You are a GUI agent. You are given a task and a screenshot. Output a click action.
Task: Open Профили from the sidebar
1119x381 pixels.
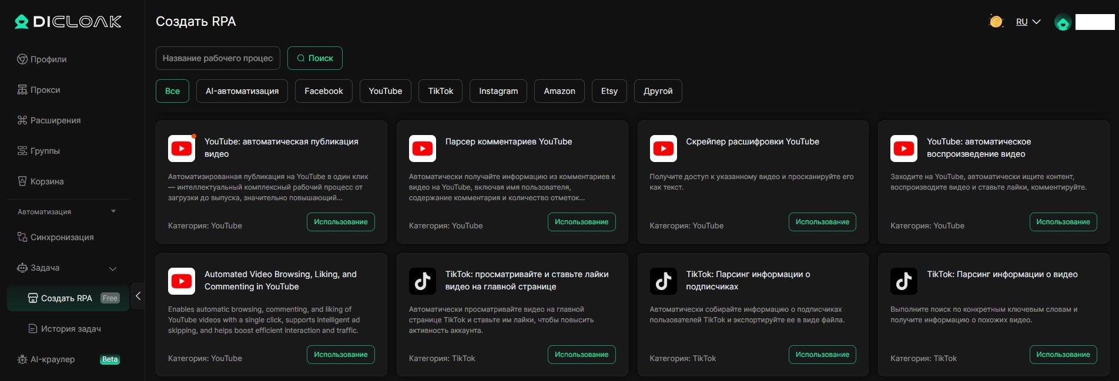click(x=48, y=59)
